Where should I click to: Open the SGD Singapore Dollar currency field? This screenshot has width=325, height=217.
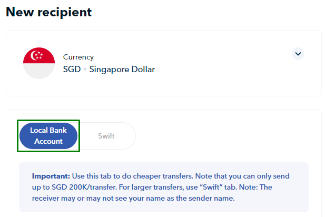coord(163,63)
